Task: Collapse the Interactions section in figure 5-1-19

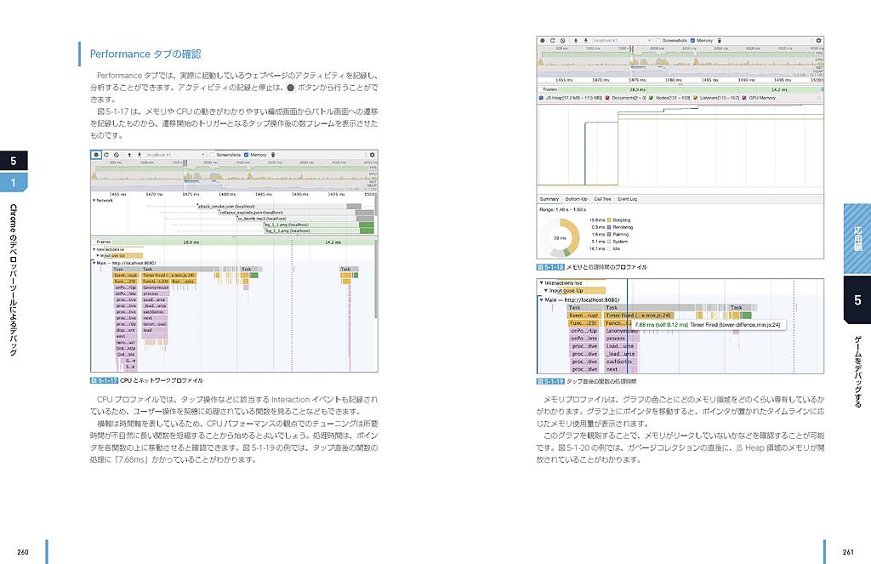Action: coord(542,282)
